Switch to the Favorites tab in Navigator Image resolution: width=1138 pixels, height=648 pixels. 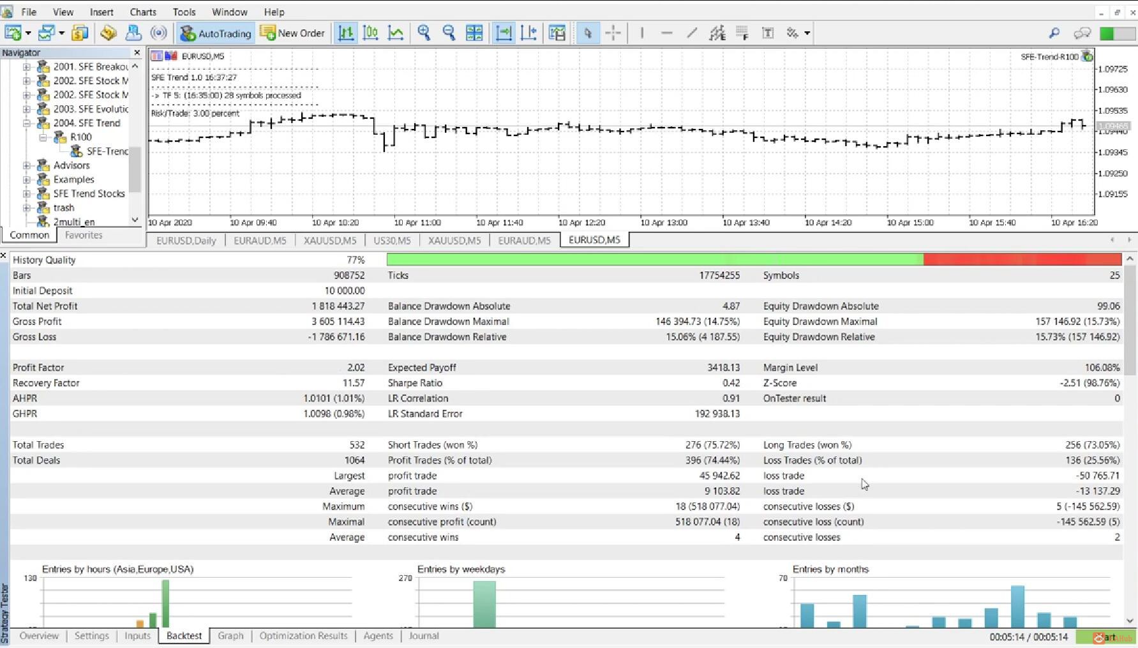pos(84,235)
